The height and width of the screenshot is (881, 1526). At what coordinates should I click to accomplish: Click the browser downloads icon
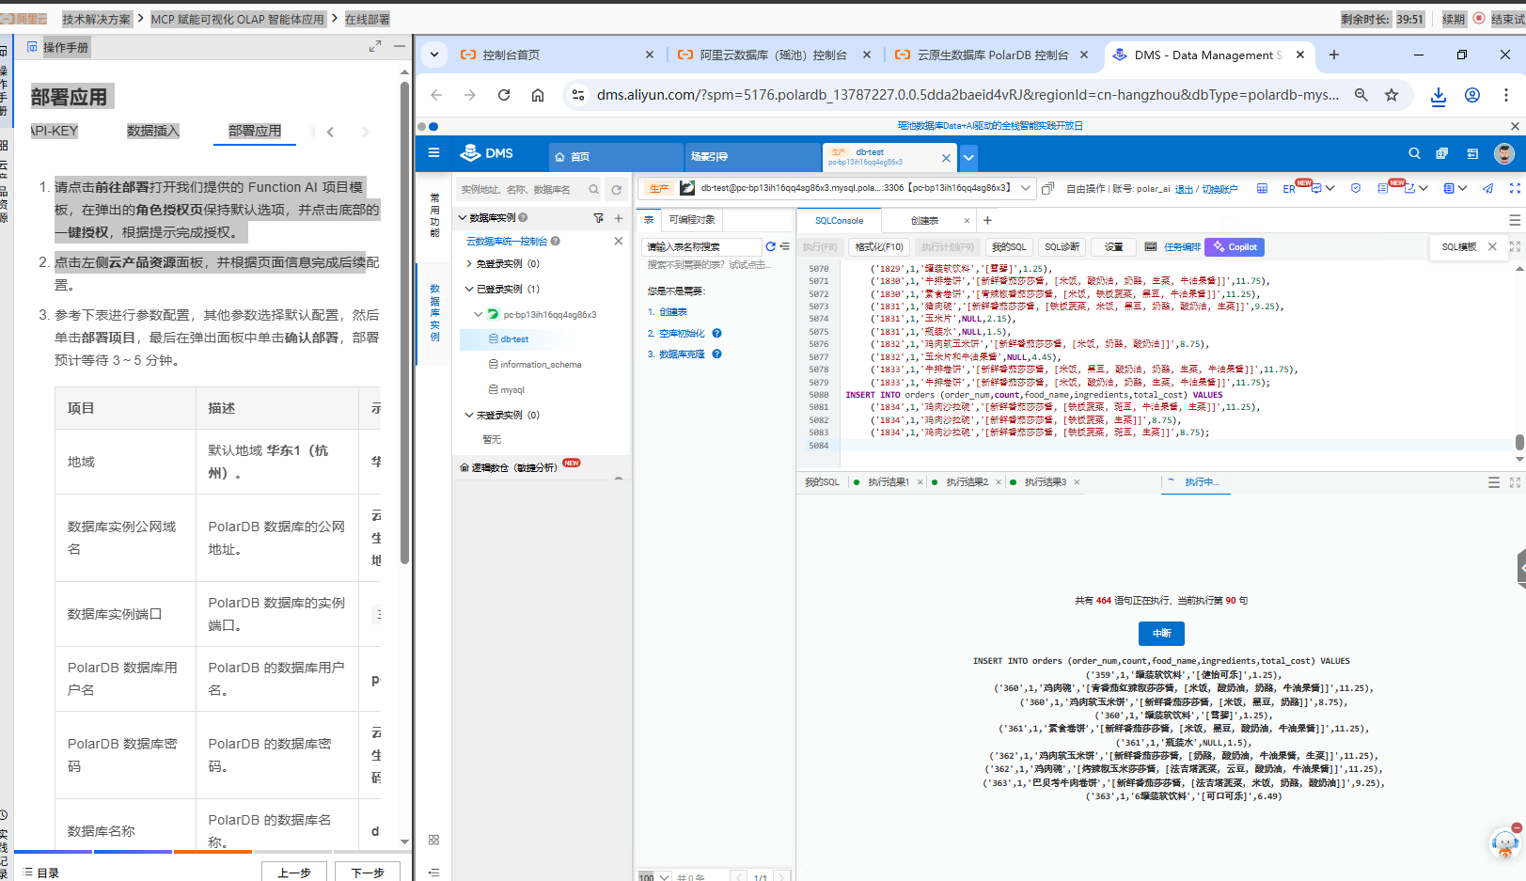(1438, 95)
